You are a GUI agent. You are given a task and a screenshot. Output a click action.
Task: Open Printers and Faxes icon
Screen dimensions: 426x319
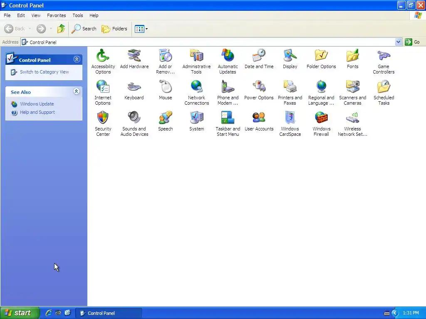[x=290, y=87]
